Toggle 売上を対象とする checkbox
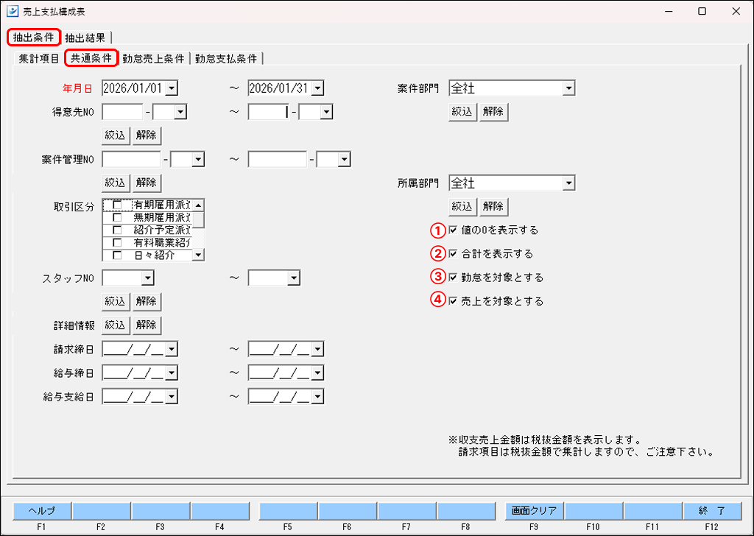 coord(453,301)
